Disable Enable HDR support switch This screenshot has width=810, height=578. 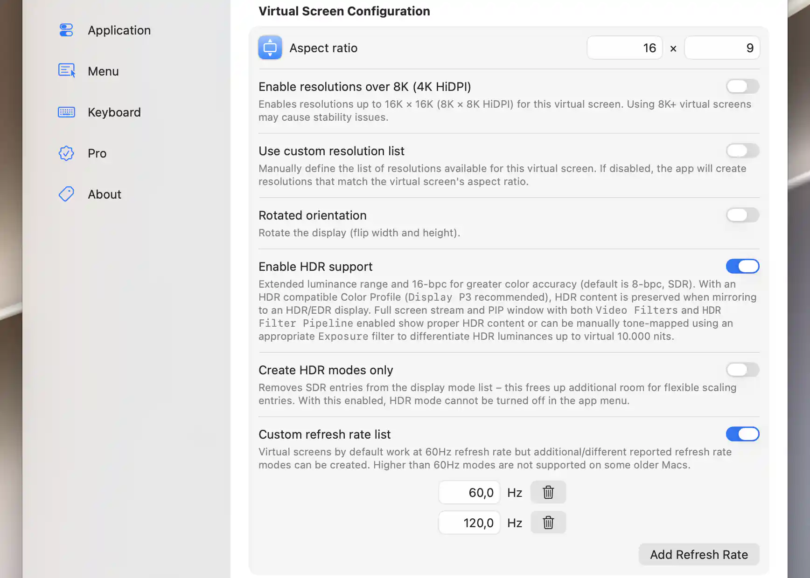(x=742, y=266)
